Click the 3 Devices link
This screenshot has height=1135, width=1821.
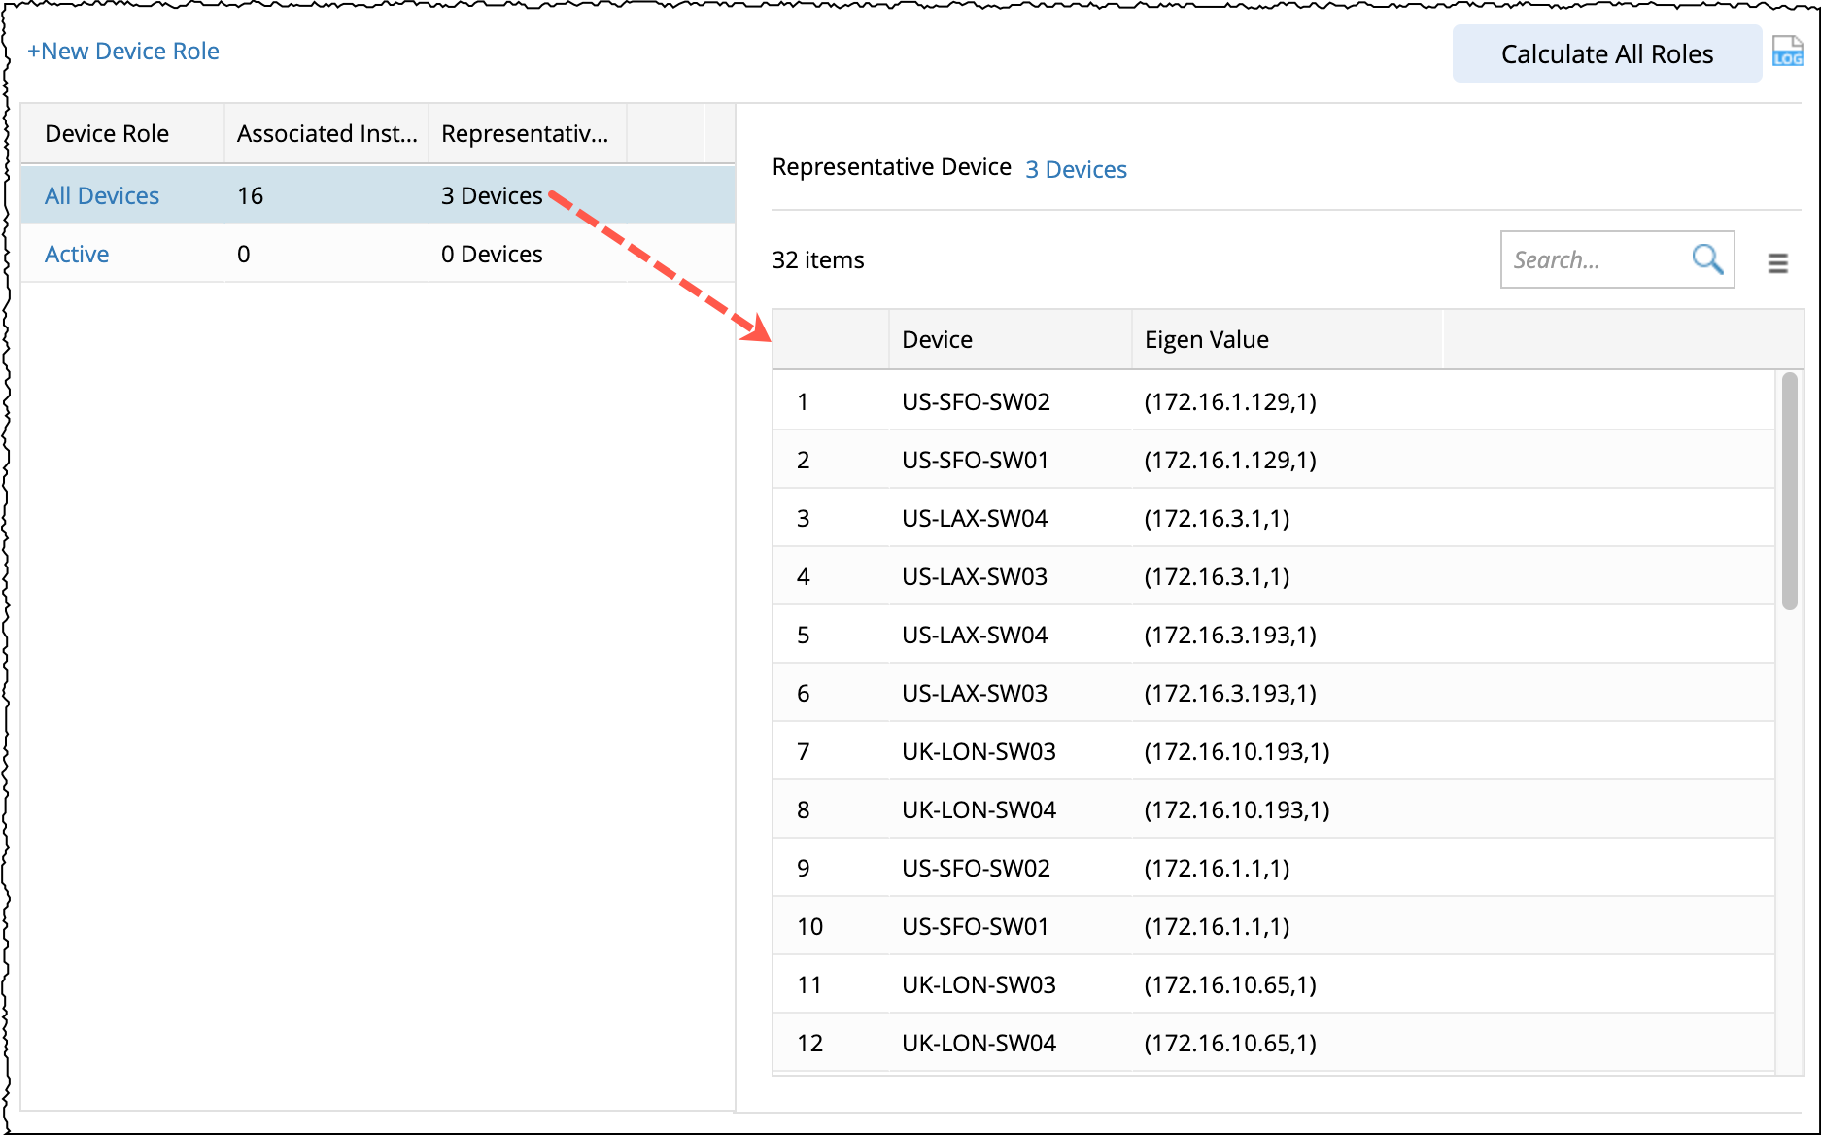(x=1076, y=170)
